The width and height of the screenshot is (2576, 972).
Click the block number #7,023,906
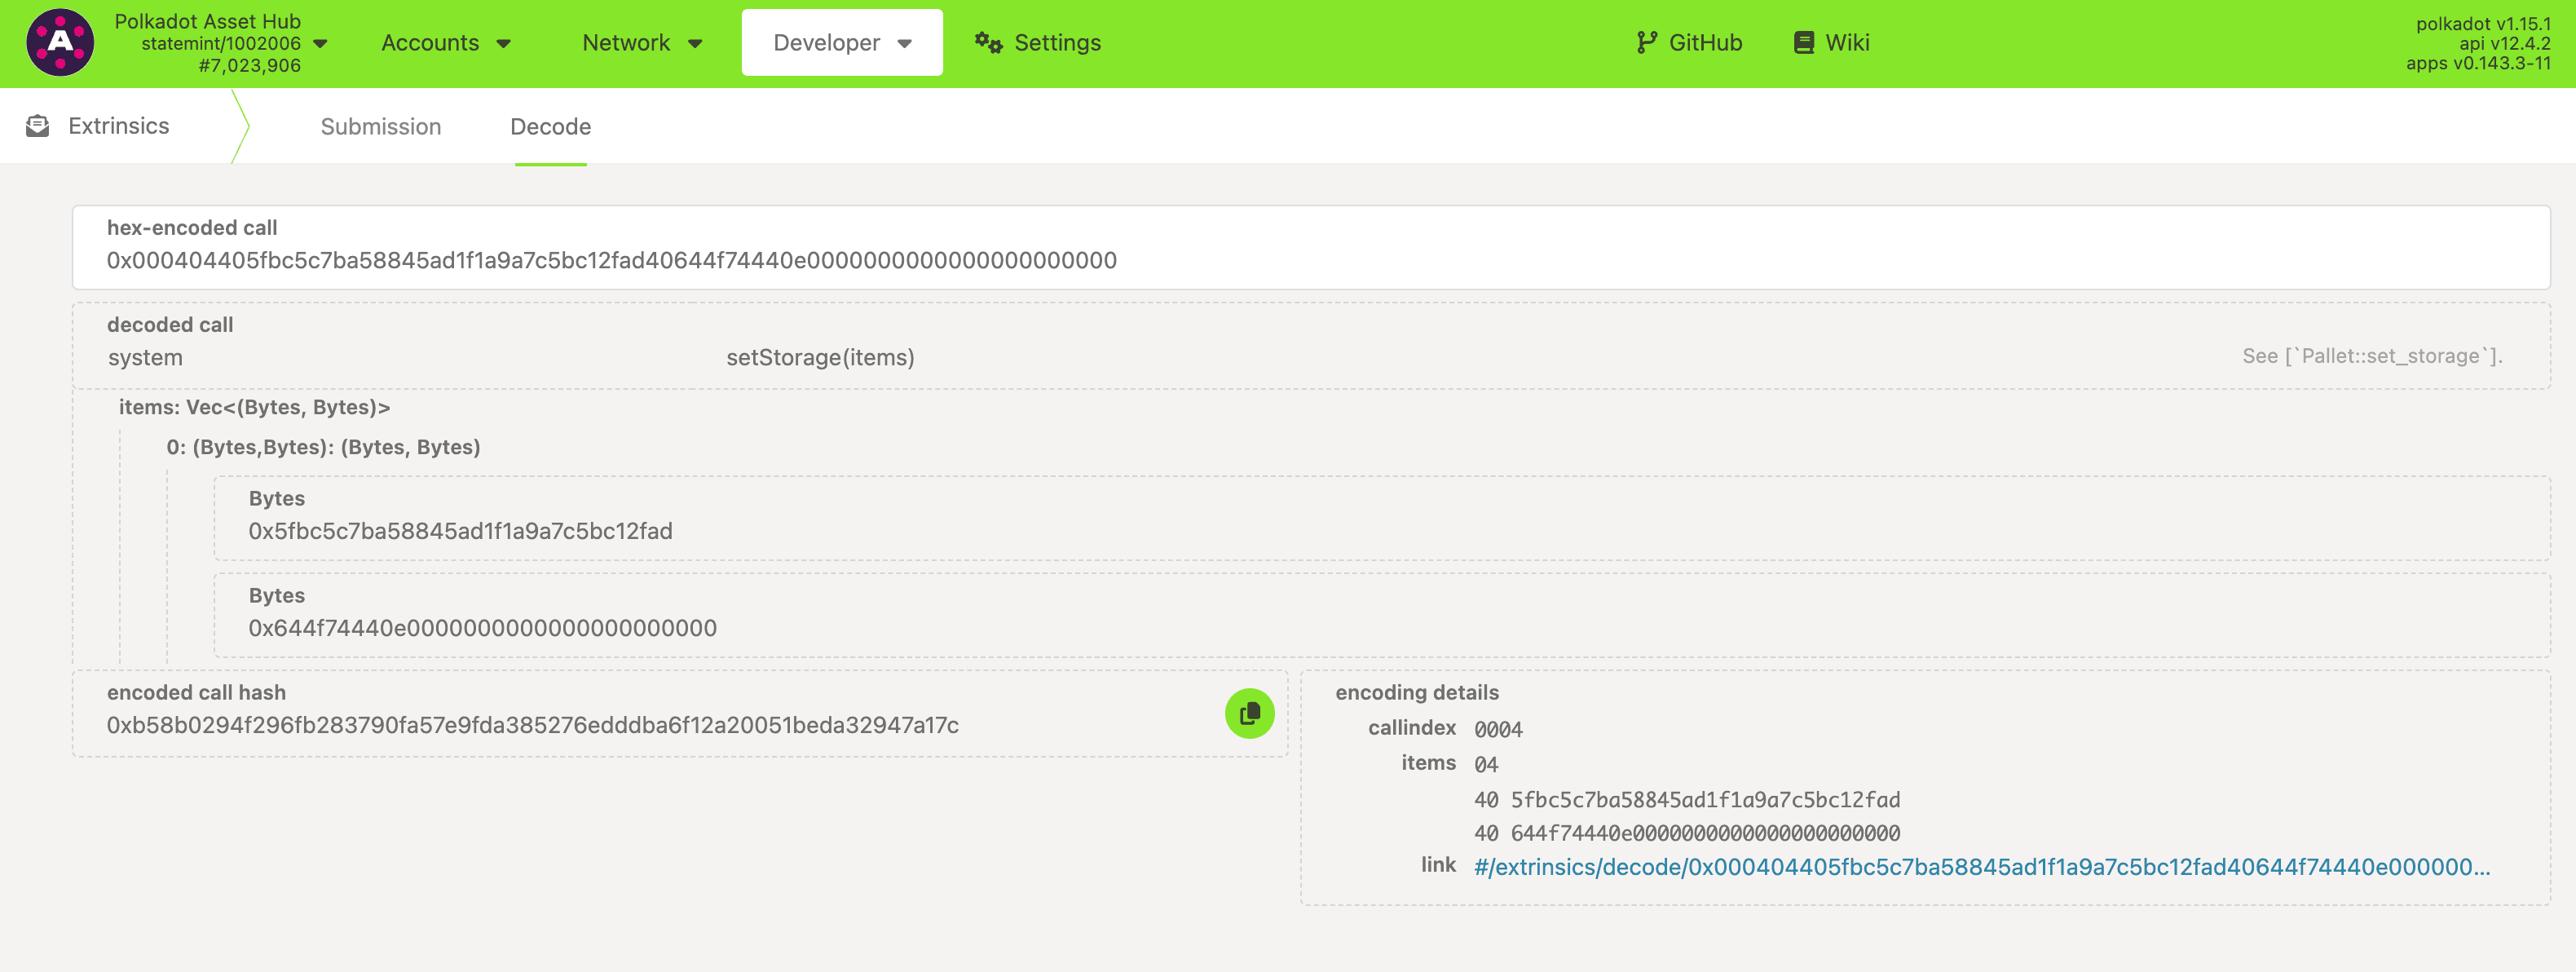point(249,66)
